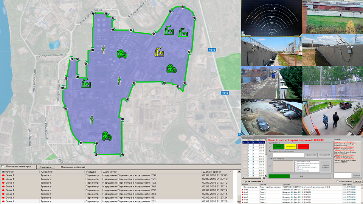Viewport: 363px width, 204px height.
Task: Click the sensor marker at the perimeter's bottom-right corner
Action: pyautogui.click(x=123, y=155)
